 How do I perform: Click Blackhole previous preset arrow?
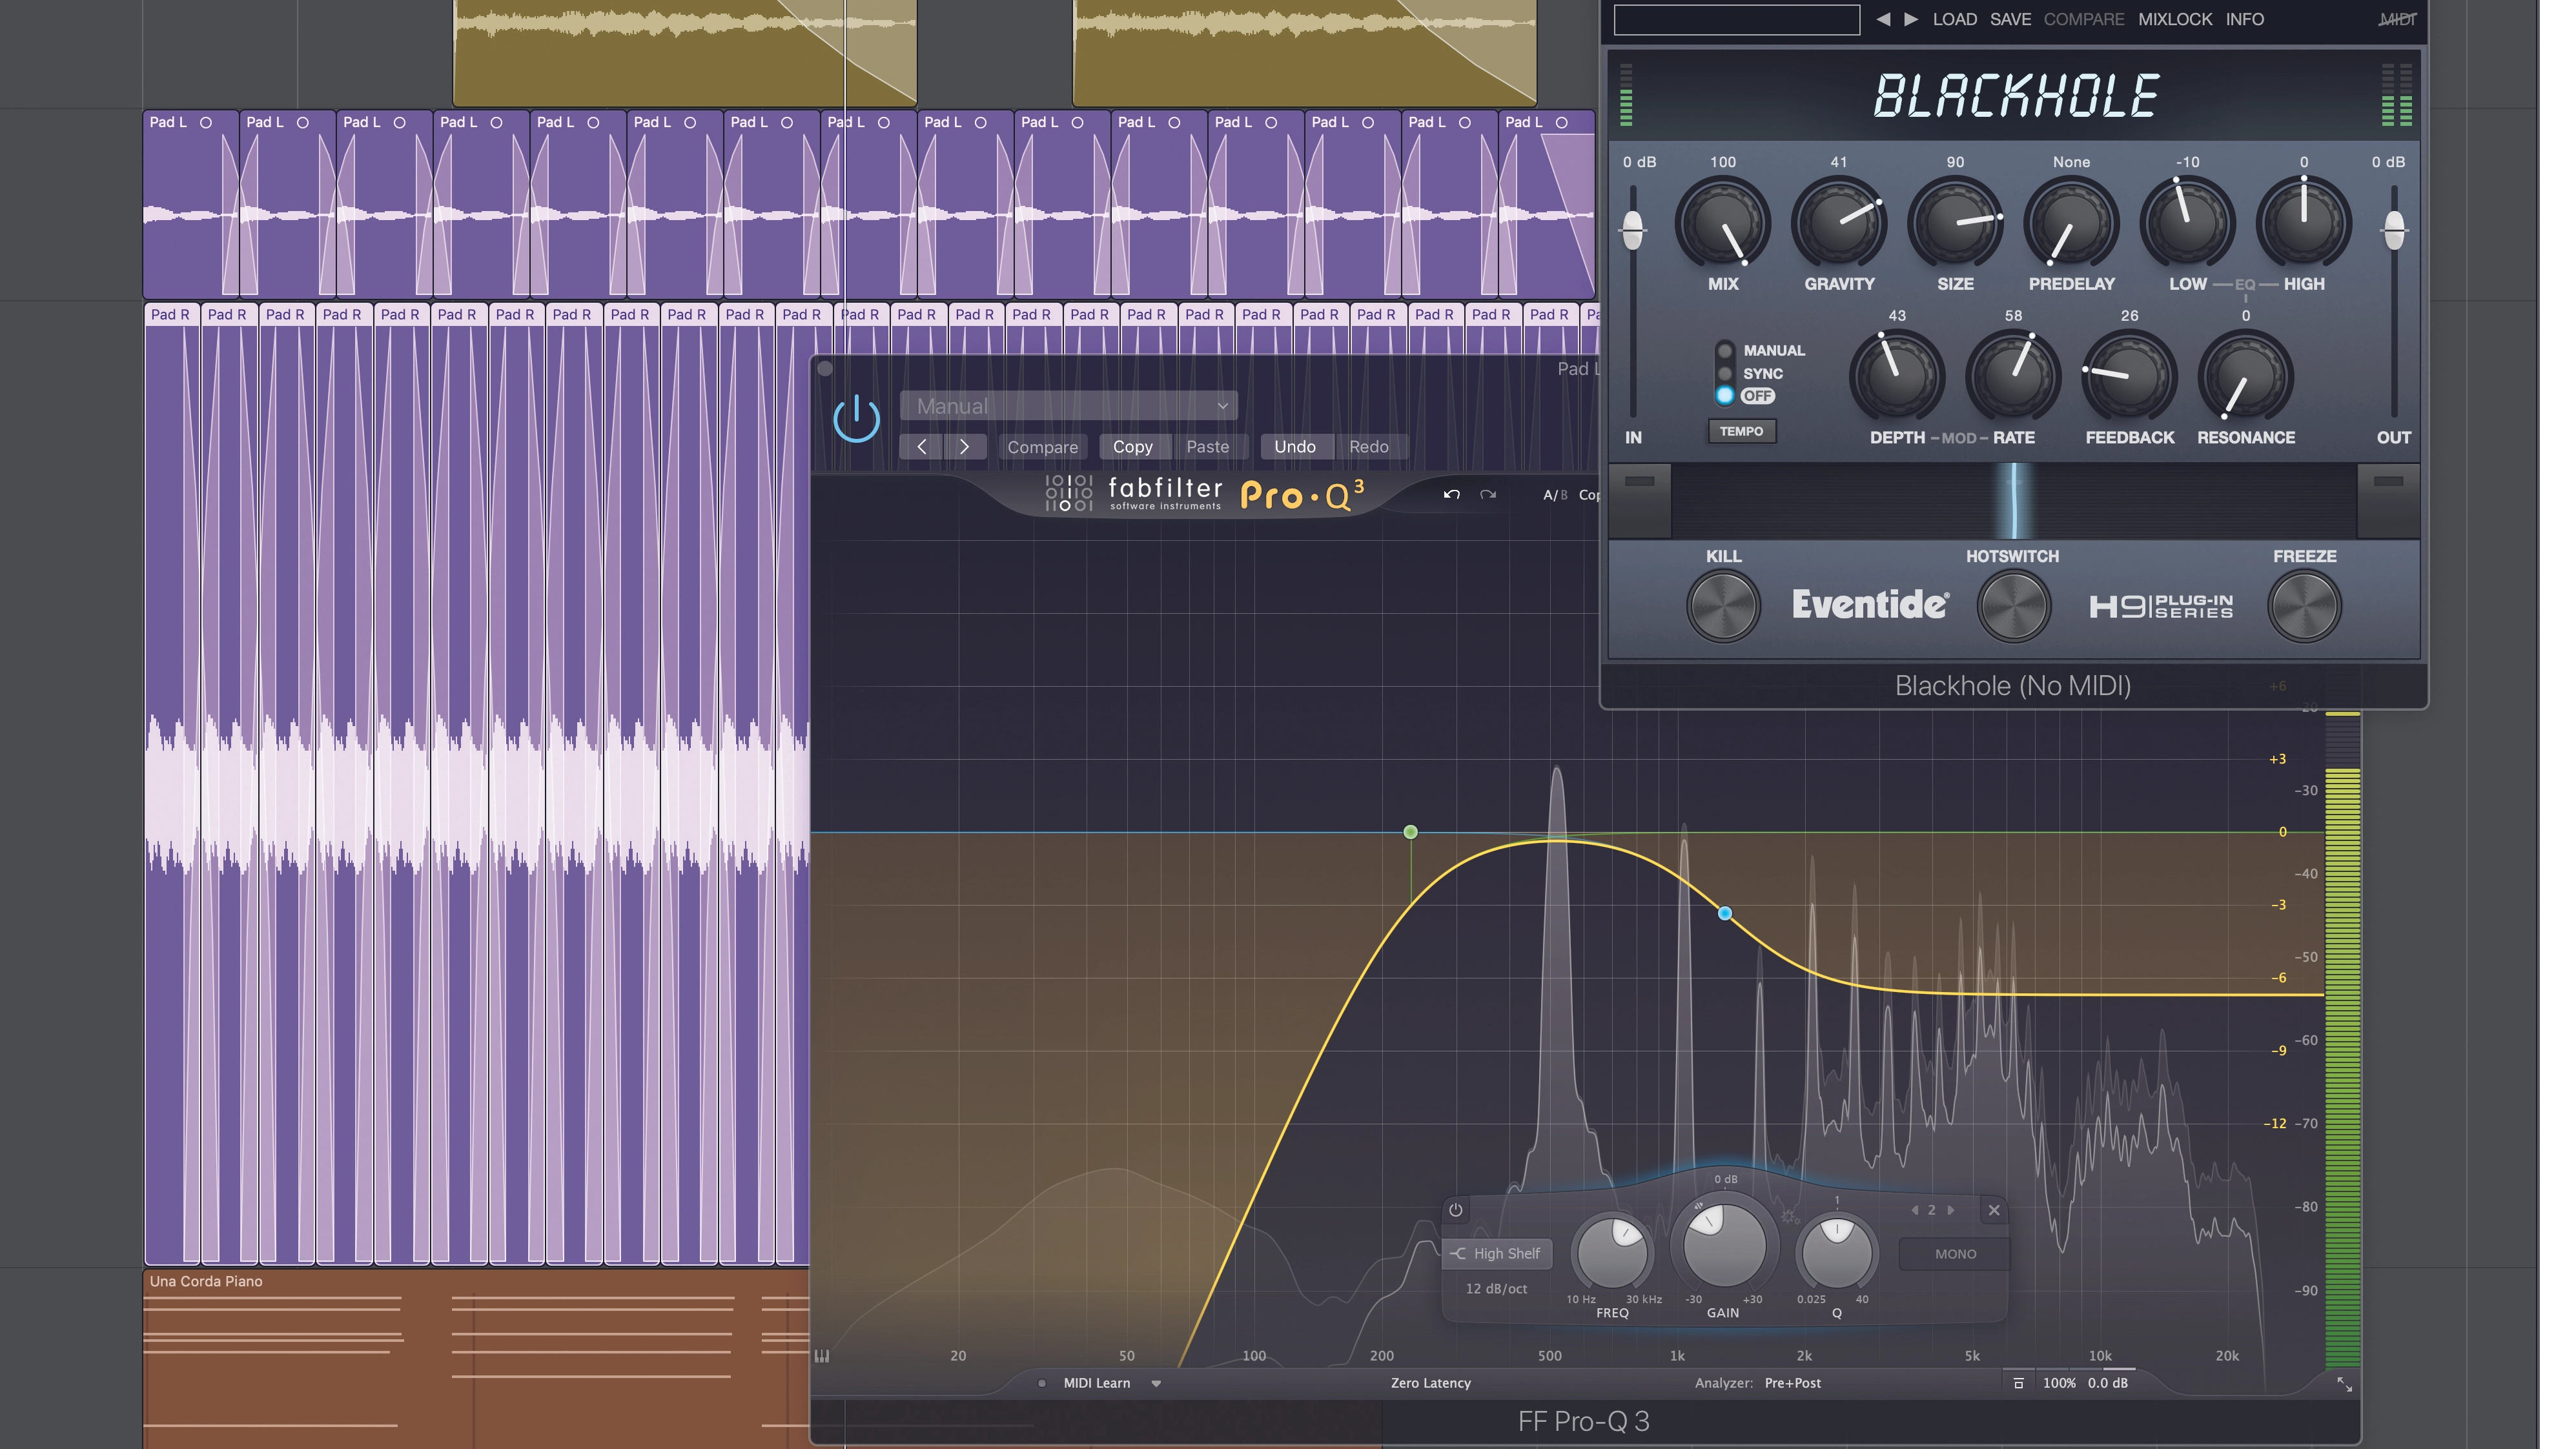point(1883,19)
